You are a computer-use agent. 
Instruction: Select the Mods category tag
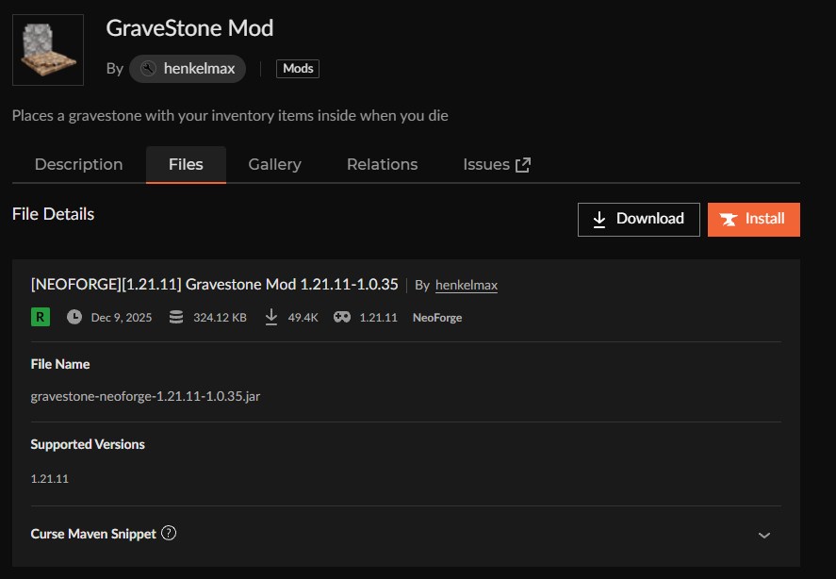298,69
